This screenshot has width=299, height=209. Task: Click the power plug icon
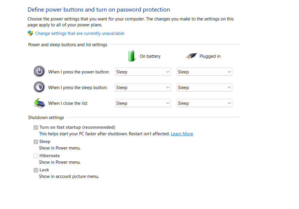(x=191, y=56)
